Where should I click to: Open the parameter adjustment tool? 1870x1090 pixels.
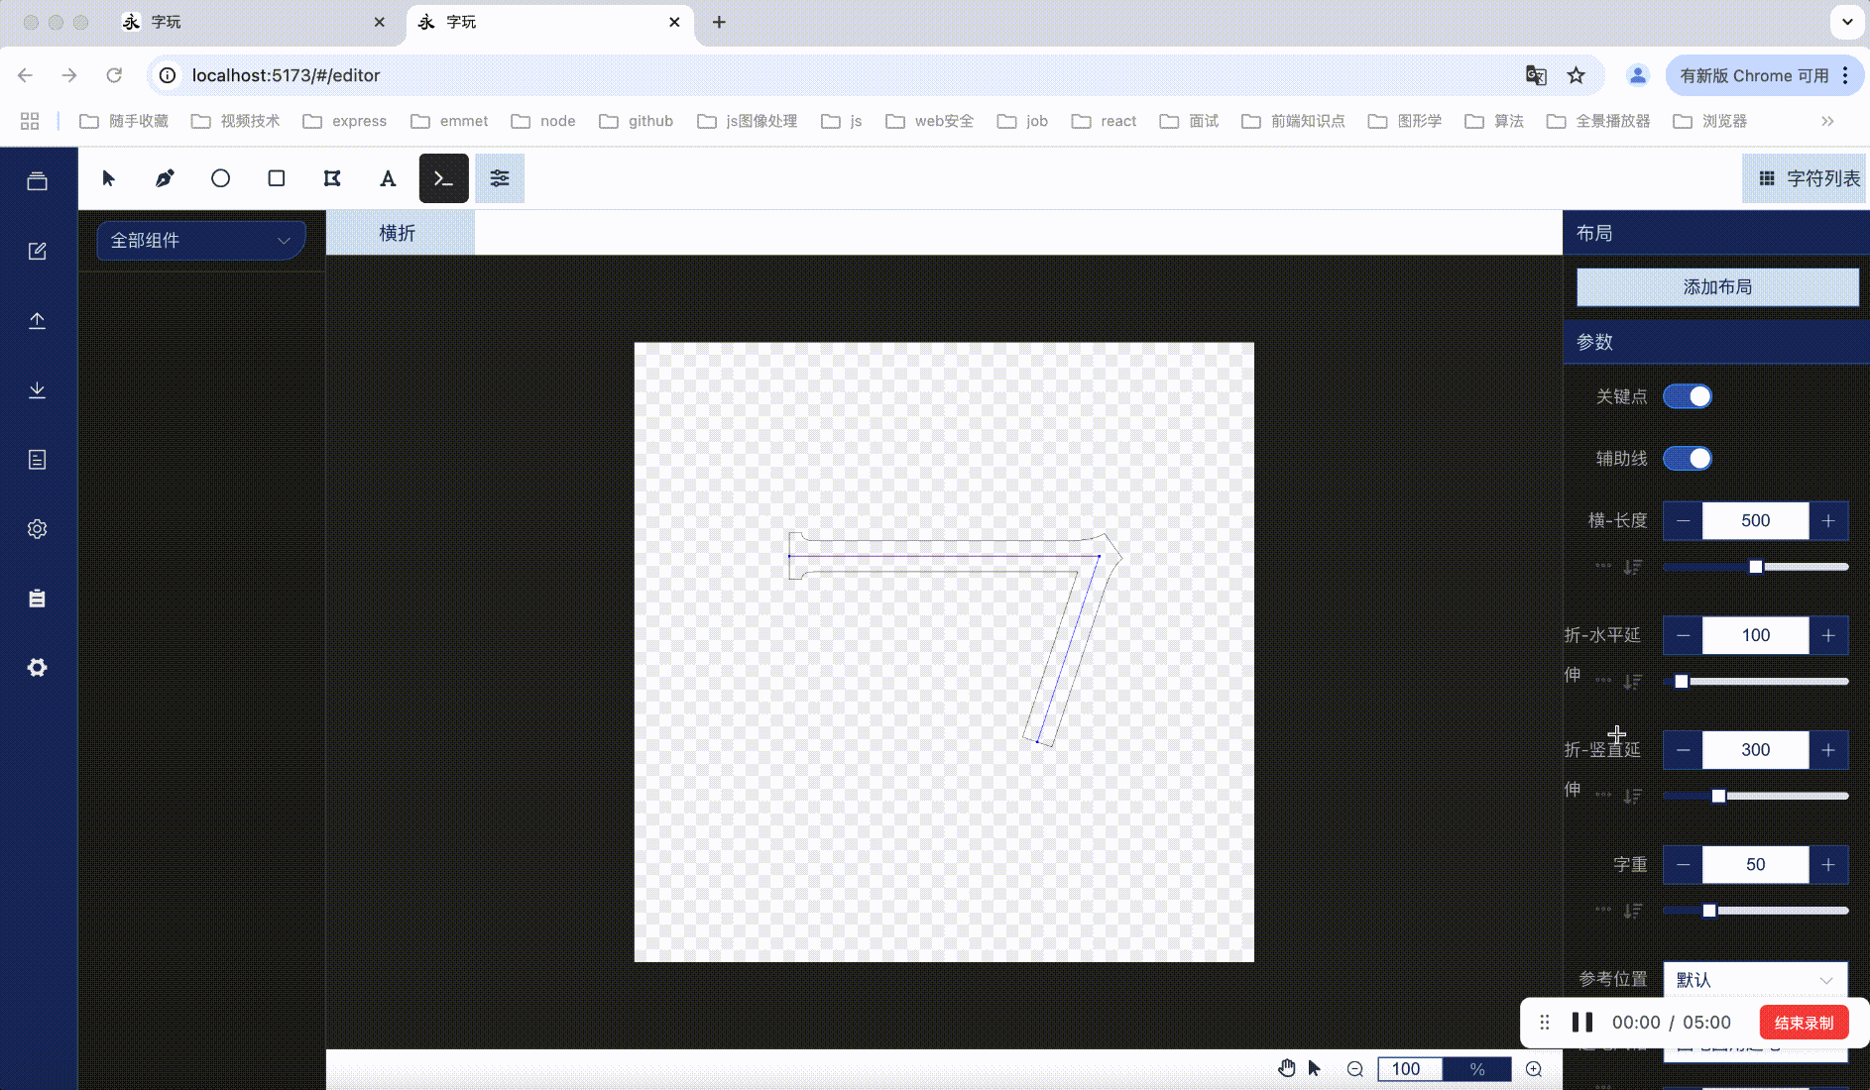pyautogui.click(x=500, y=178)
